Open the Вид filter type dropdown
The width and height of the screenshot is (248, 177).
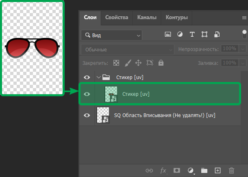(x=111, y=35)
